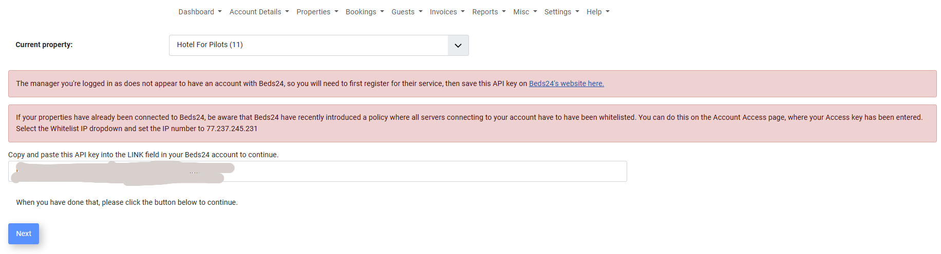Open the Reports menu
941x254 pixels.
tap(489, 12)
